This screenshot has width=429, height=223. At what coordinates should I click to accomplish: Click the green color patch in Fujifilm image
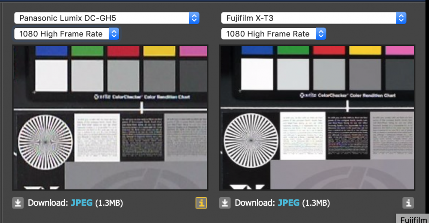[x=293, y=50]
